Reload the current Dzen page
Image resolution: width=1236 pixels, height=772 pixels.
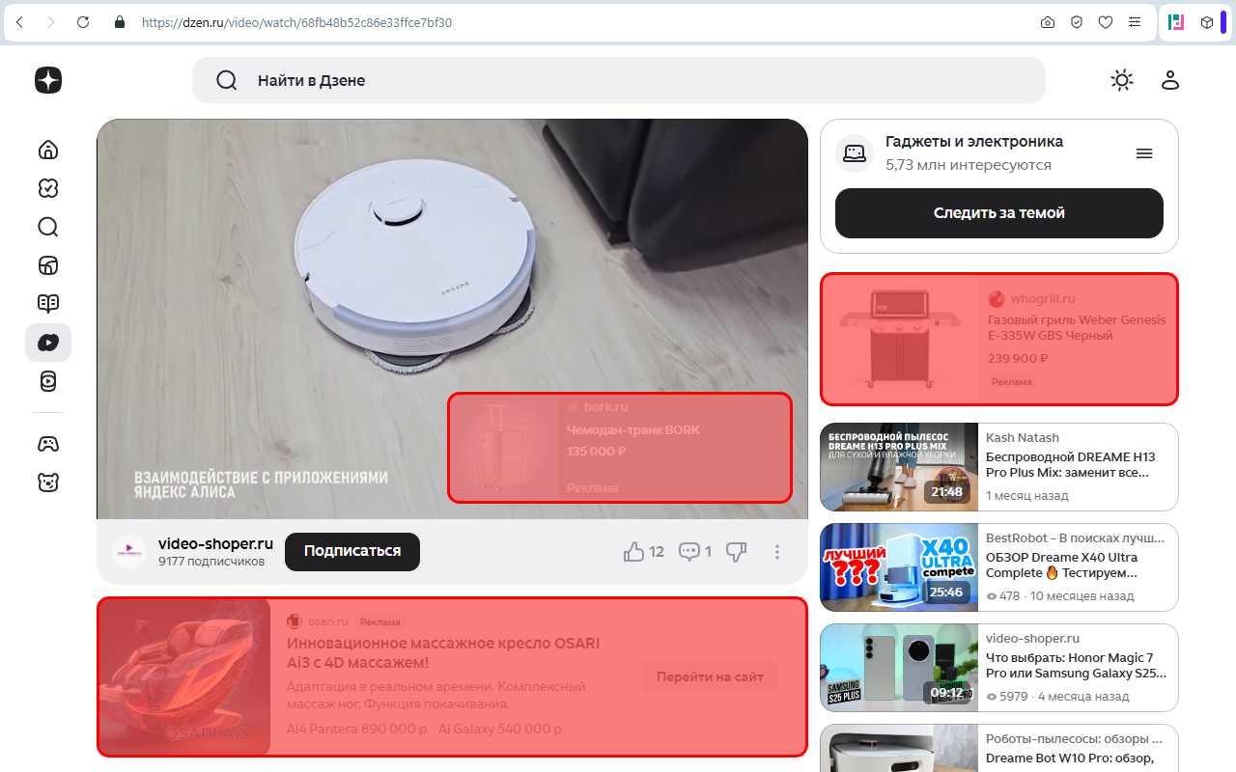click(x=83, y=22)
